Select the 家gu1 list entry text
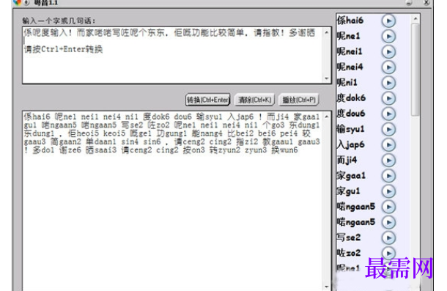The height and width of the screenshot is (291, 447). [x=348, y=191]
